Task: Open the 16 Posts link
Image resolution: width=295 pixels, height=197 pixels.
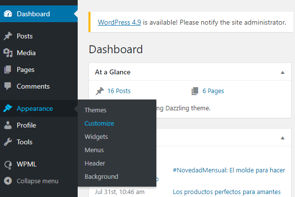Action: 119,91
